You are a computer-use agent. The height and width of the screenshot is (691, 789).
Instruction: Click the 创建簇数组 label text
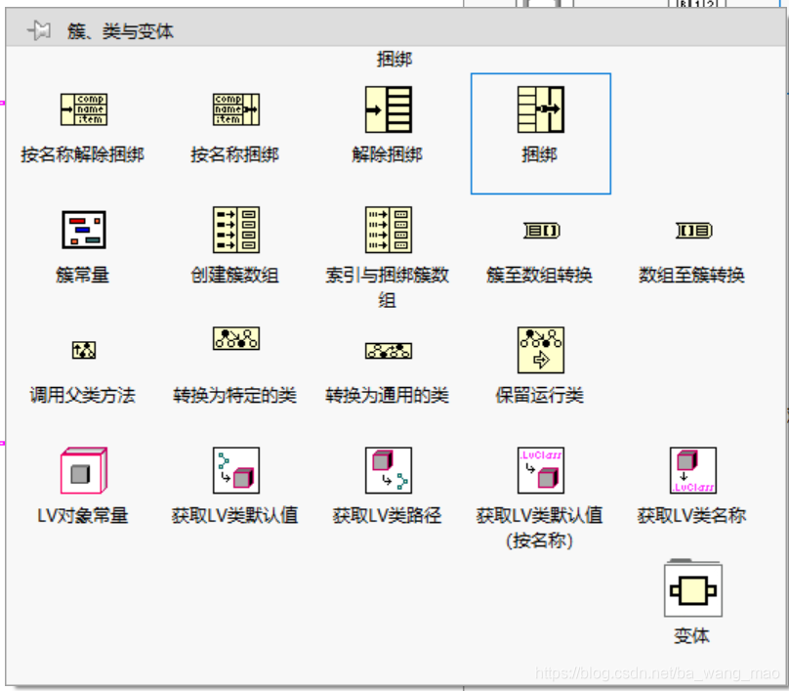click(x=235, y=275)
